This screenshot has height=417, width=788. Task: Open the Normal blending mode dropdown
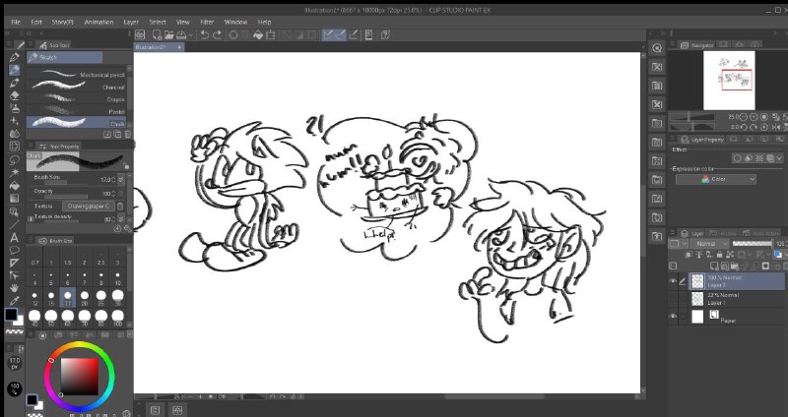(709, 243)
